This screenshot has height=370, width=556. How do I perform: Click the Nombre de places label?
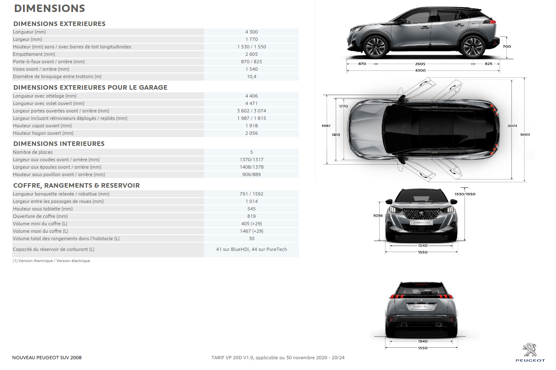tap(33, 152)
